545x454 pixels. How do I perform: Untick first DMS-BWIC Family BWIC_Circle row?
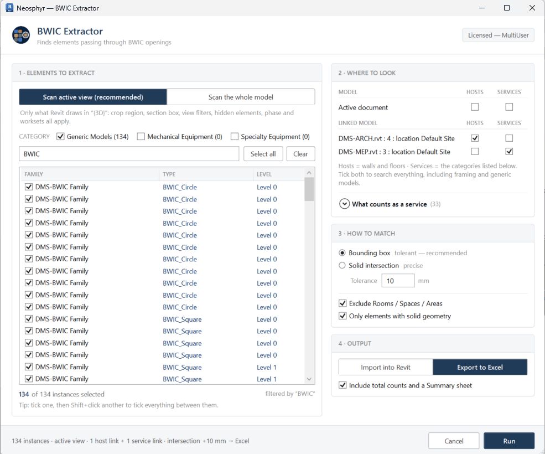[x=29, y=187]
